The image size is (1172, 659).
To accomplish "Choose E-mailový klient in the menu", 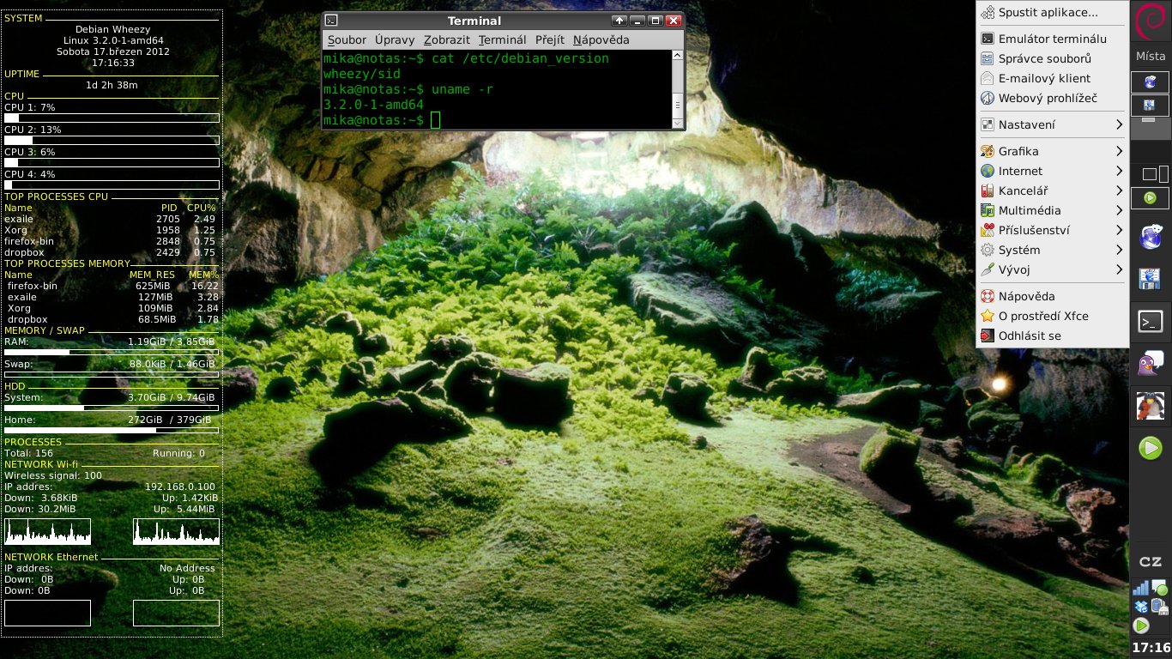I will (x=1052, y=78).
